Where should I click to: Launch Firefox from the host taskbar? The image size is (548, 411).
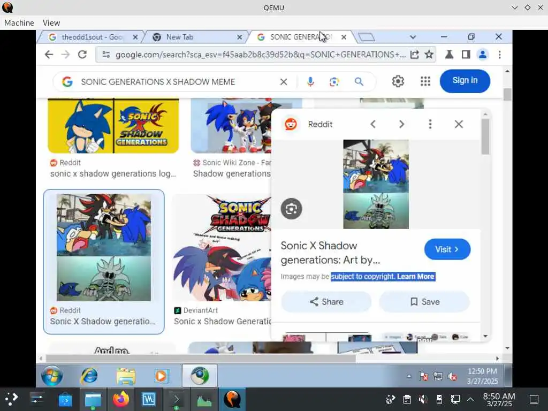click(121, 399)
